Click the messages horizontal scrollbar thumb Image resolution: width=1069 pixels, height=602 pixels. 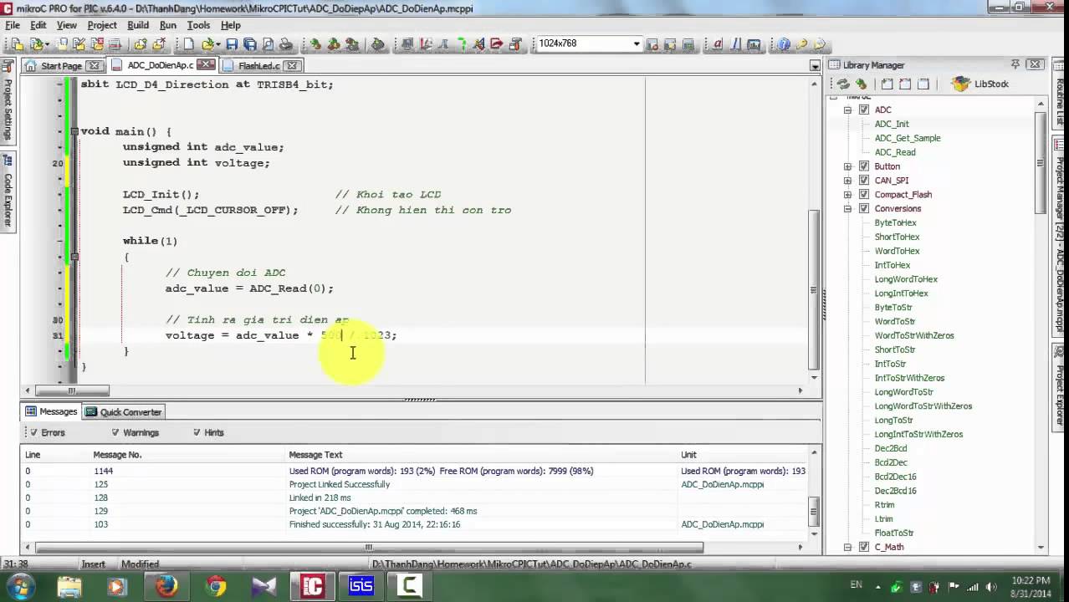coord(369,548)
